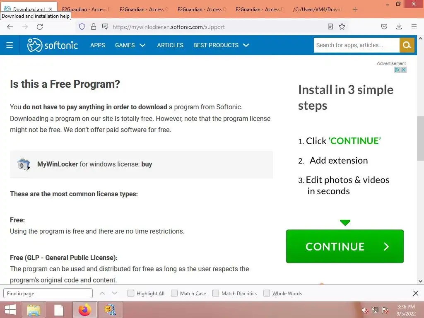This screenshot has height=318, width=424.
Task: Click the 'Install in 3 simple steps' headline
Action: (346, 98)
